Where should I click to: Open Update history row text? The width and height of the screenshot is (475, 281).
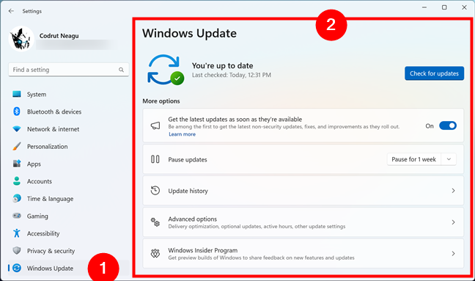pos(188,191)
